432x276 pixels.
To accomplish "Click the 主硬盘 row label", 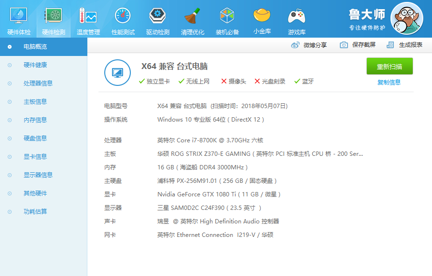I will tap(113, 180).
